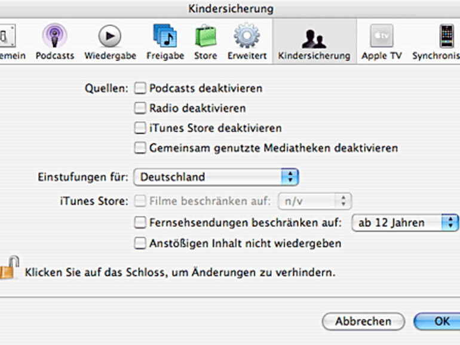This screenshot has height=345, width=460.
Task: Toggle Gemeinsam genutzte Mediatheken deaktivieren
Action: pyautogui.click(x=140, y=148)
